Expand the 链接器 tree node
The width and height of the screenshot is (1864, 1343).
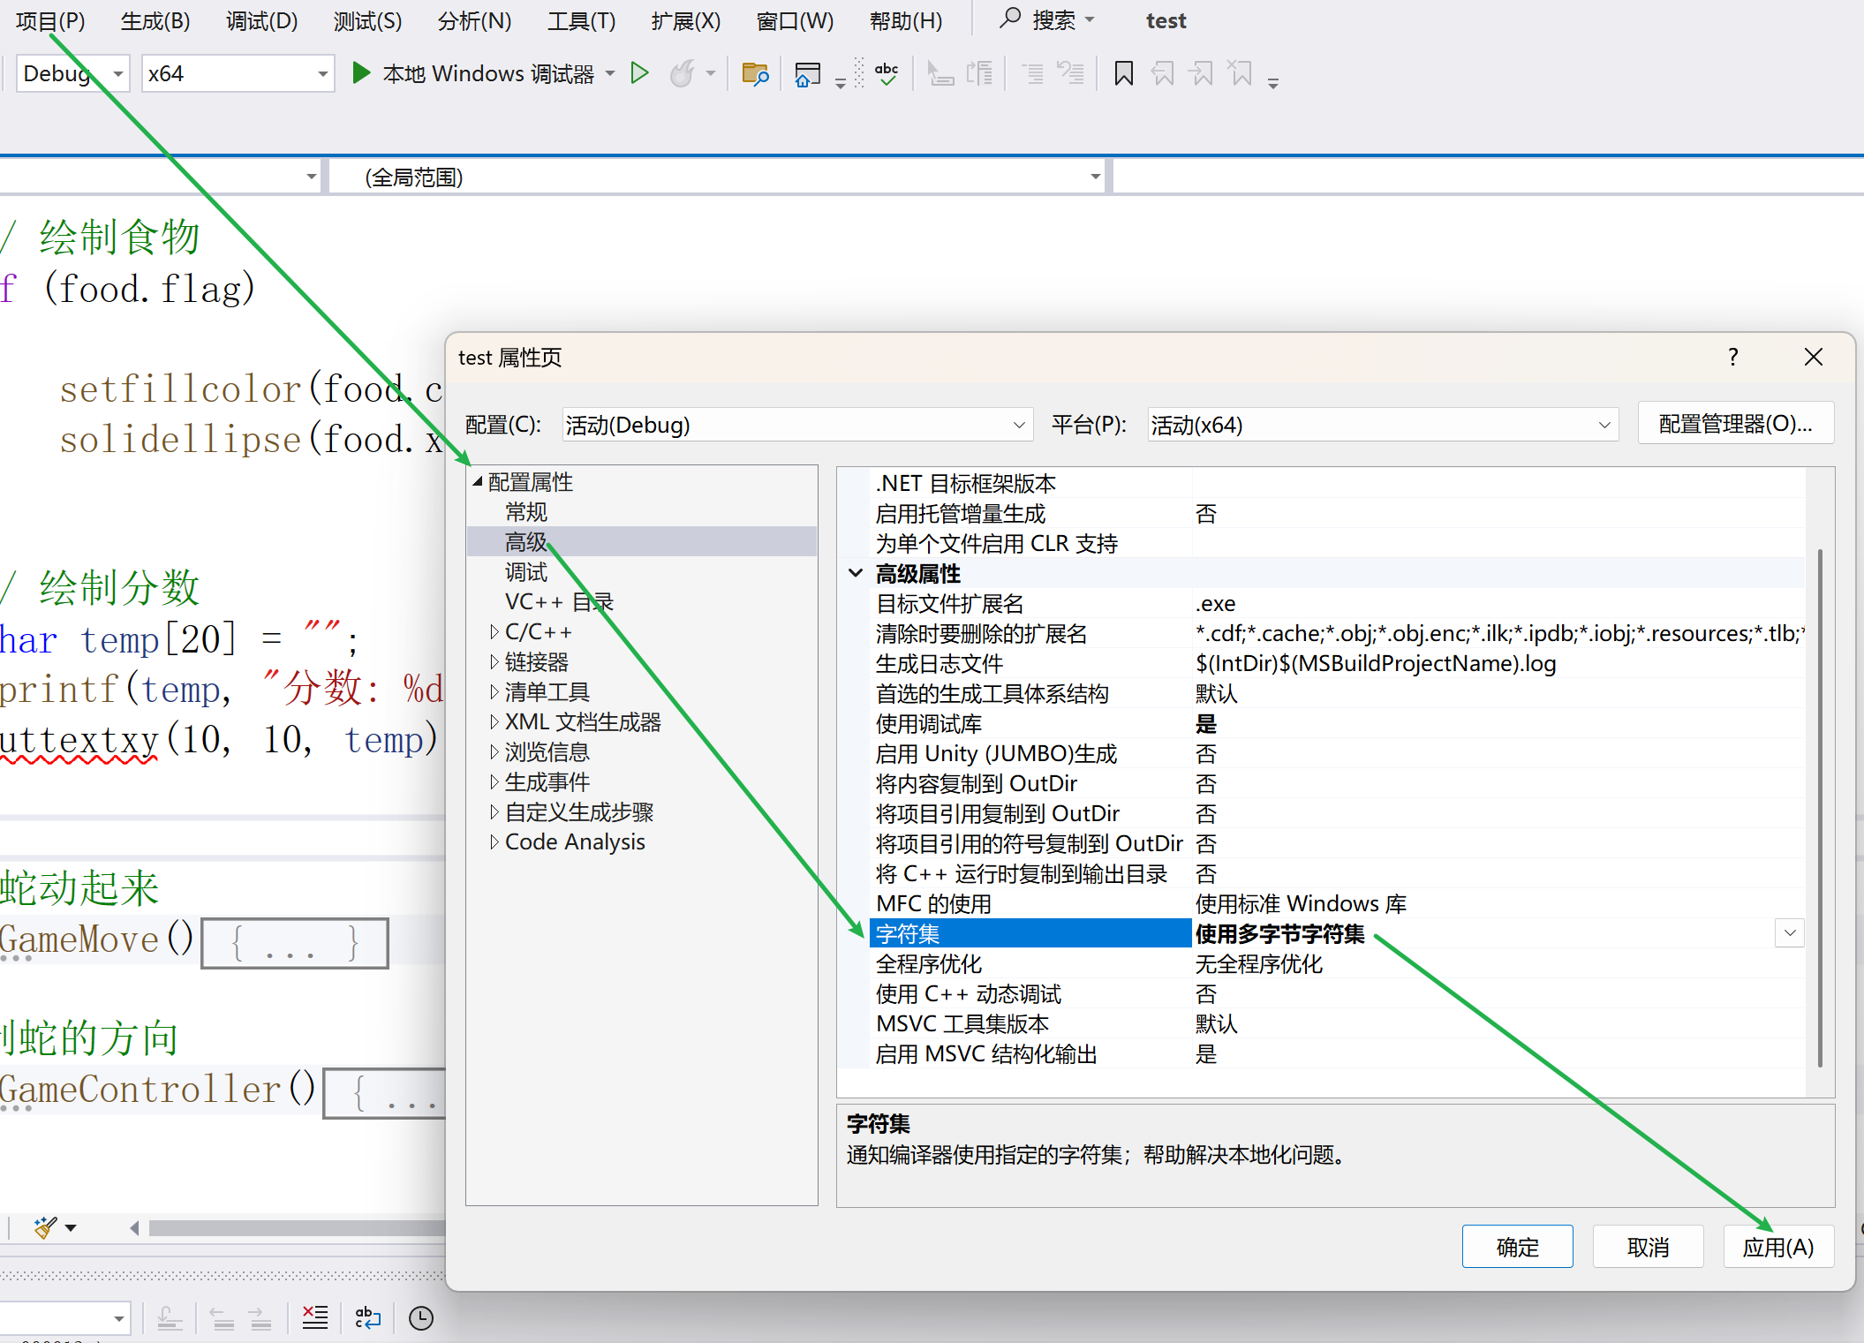pyautogui.click(x=494, y=662)
